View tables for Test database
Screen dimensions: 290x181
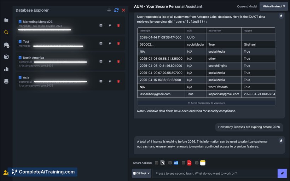101,43
